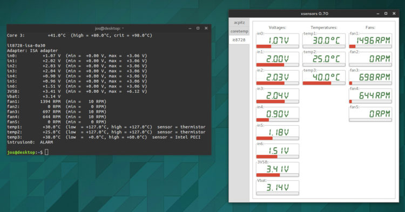Screen dimensions: 405x212
Task: Click the '3VSB: +3.41 V' terminal line
Action: pyautogui.click(x=77, y=92)
